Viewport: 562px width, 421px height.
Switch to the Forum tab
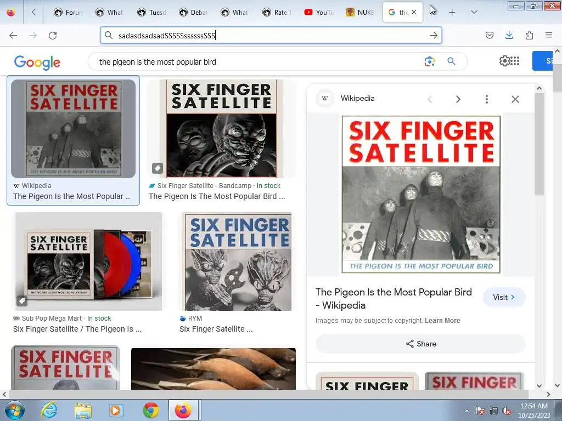[x=68, y=12]
